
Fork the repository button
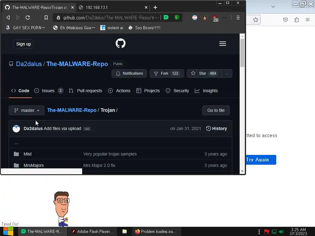(x=167, y=73)
